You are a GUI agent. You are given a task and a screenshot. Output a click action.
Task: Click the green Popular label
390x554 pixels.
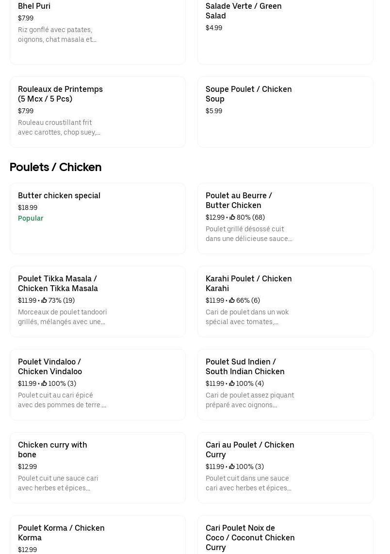point(31,218)
